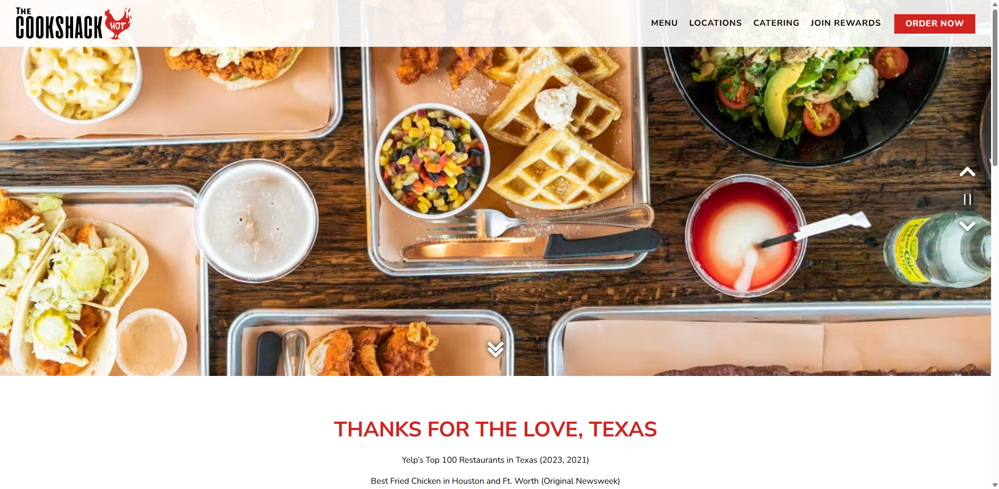Click the Yelp's Top 100 Restaurants text
Image resolution: width=999 pixels, height=489 pixels.
click(495, 460)
